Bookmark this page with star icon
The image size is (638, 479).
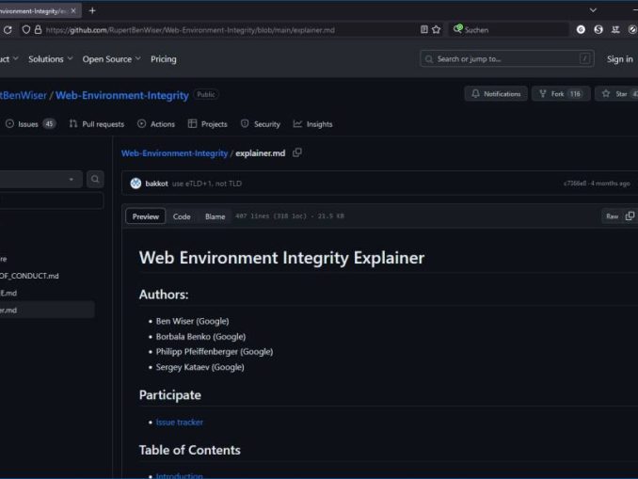click(x=437, y=29)
